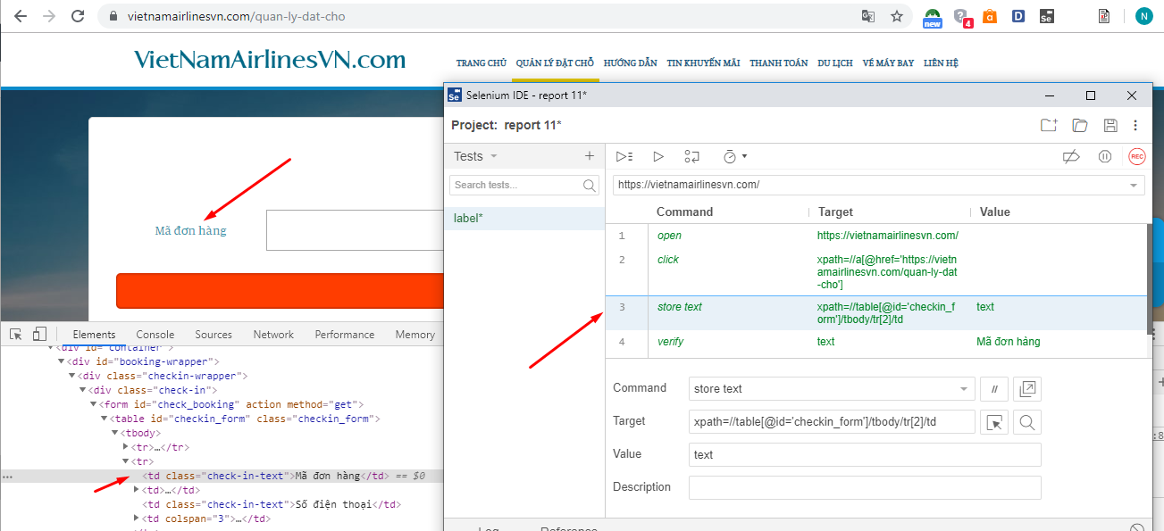
Task: Select the label* test in list
Action: (524, 219)
